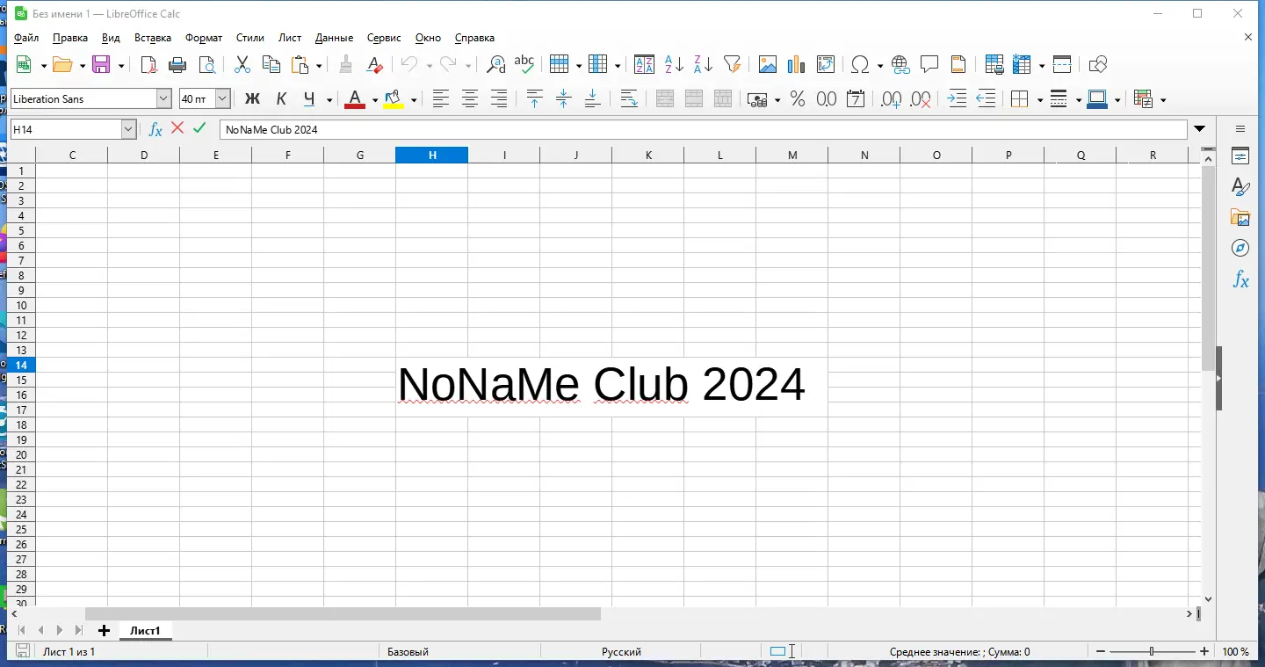Open the conditional formatting dropdown arrow

(x=1163, y=100)
